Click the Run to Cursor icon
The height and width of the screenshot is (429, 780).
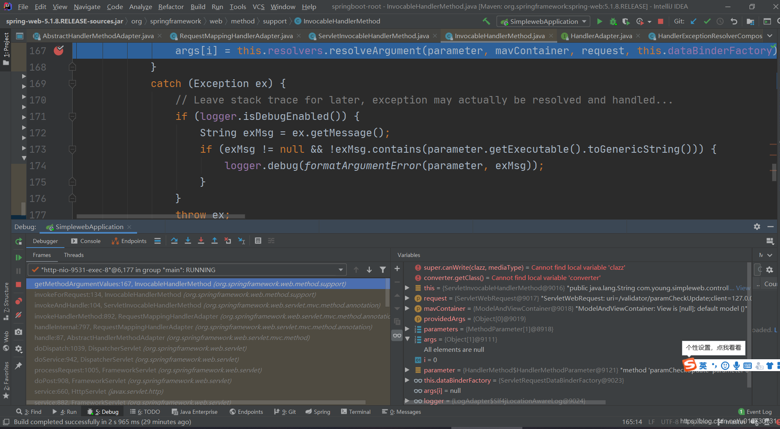click(242, 241)
